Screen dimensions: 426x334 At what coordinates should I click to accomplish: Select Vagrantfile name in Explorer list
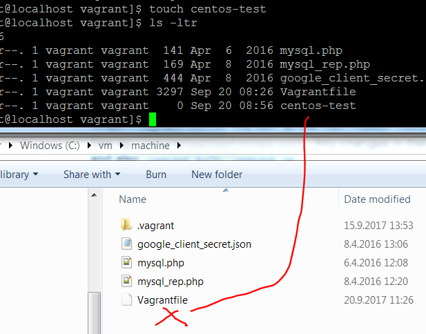pos(162,300)
